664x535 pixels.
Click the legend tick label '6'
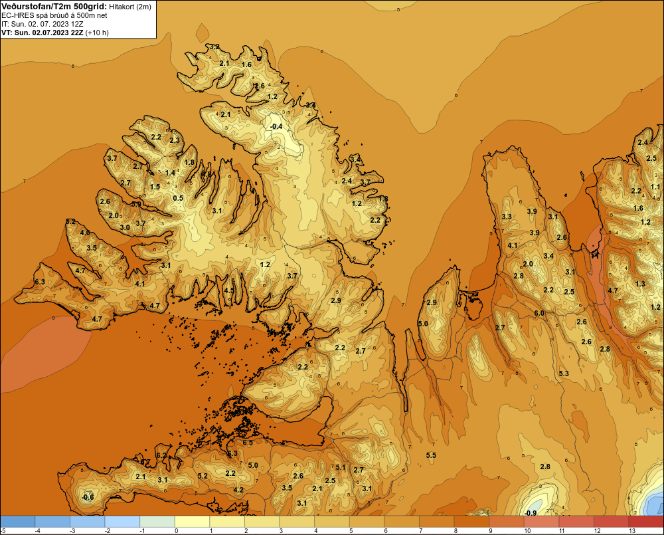(x=386, y=531)
